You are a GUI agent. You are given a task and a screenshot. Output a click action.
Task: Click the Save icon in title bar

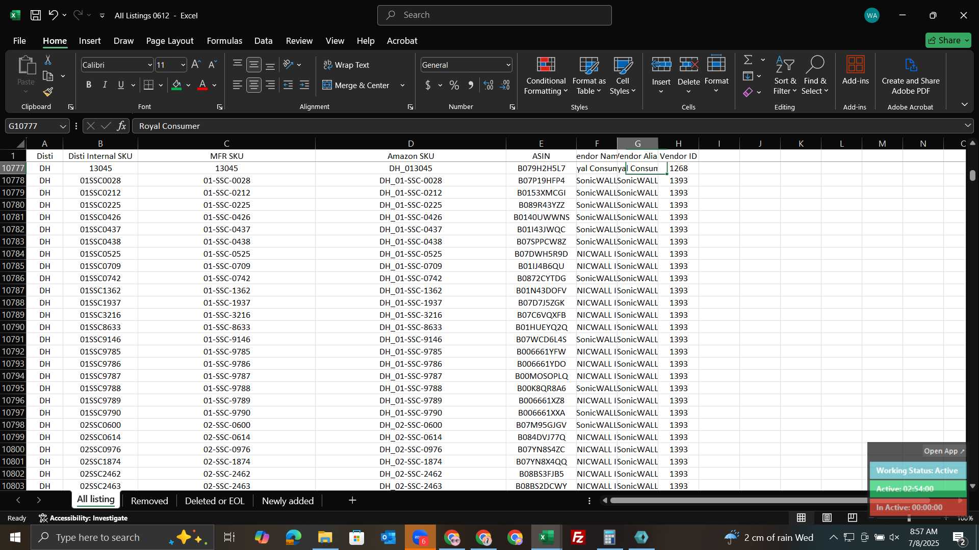click(35, 15)
